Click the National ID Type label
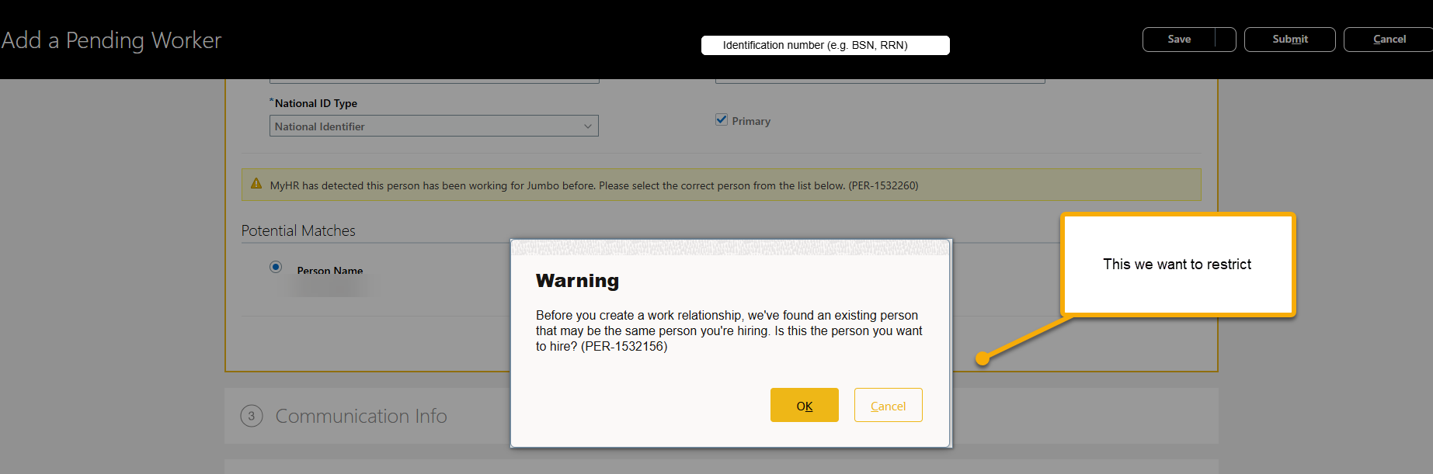Screen dimensions: 1433x474 coord(315,103)
